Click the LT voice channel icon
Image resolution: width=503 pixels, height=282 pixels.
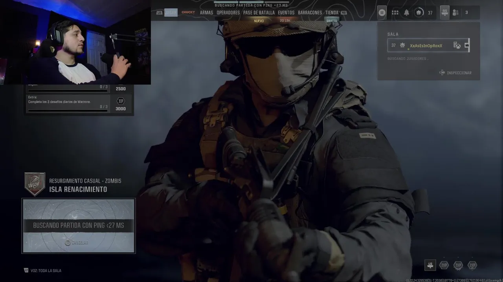pos(26,270)
